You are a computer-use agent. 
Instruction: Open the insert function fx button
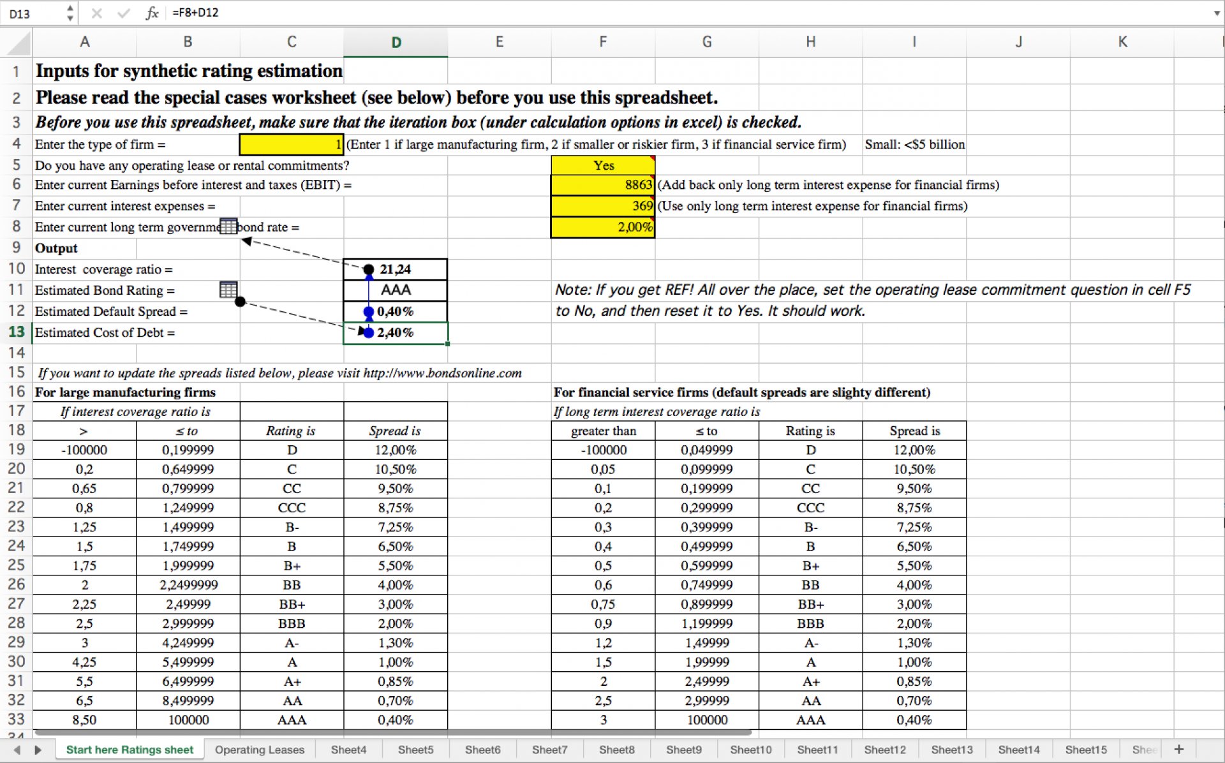pyautogui.click(x=152, y=13)
